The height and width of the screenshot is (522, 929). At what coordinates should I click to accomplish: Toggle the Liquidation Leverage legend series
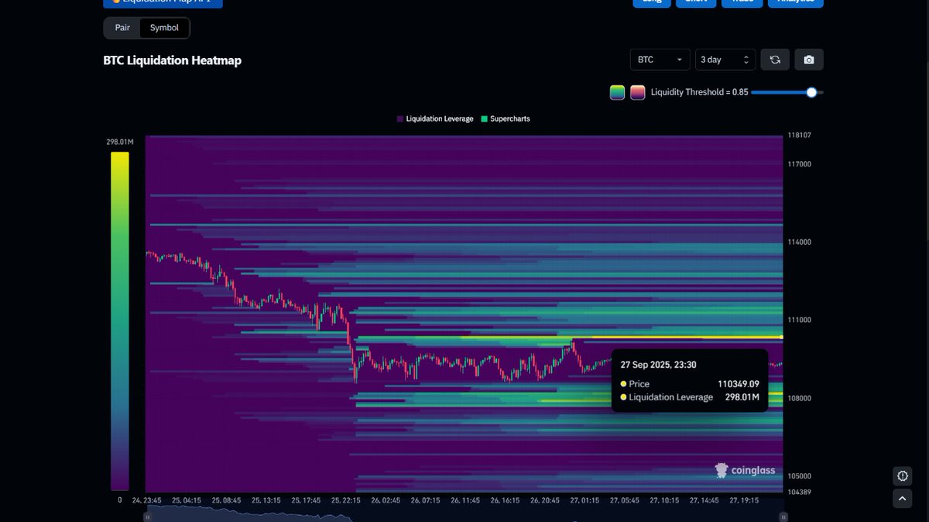pyautogui.click(x=435, y=119)
